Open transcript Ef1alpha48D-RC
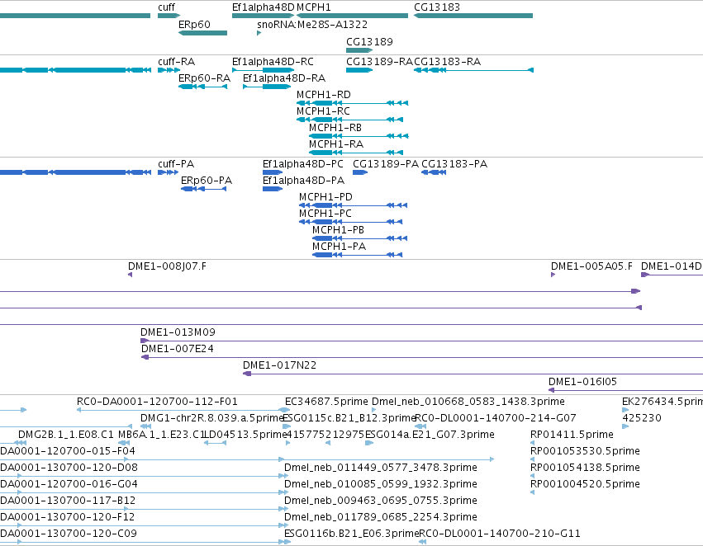The height and width of the screenshot is (546, 703). point(273,61)
